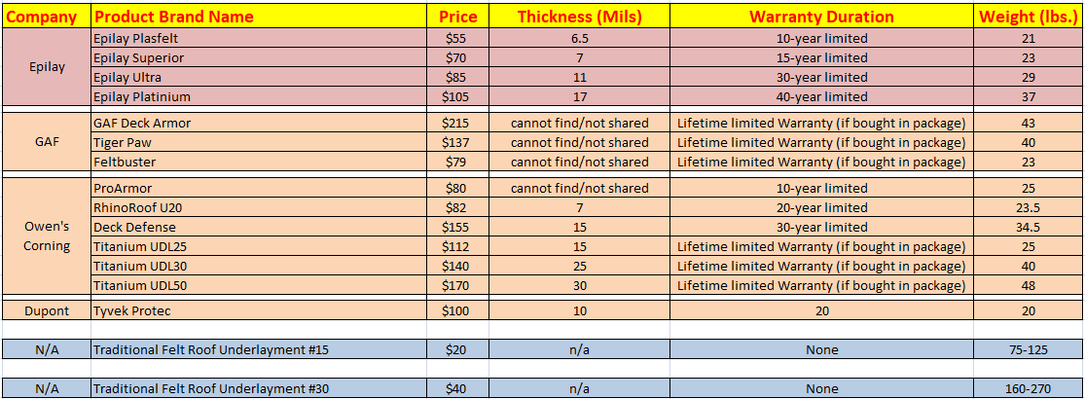Select the Weight (lbs.) header cell
The image size is (1085, 399).
coord(1028,16)
